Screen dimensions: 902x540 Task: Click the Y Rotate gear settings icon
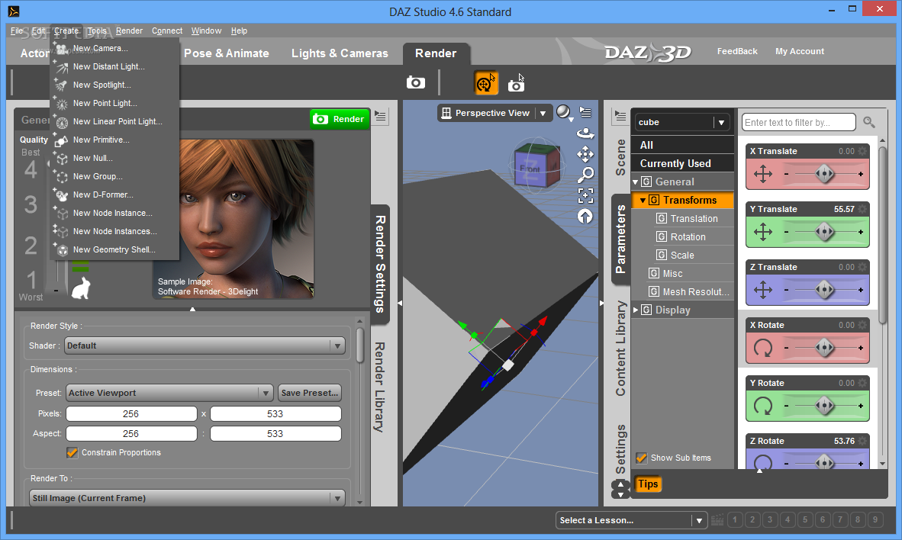pyautogui.click(x=862, y=383)
